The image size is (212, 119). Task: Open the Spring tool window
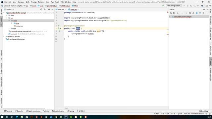[71, 111]
